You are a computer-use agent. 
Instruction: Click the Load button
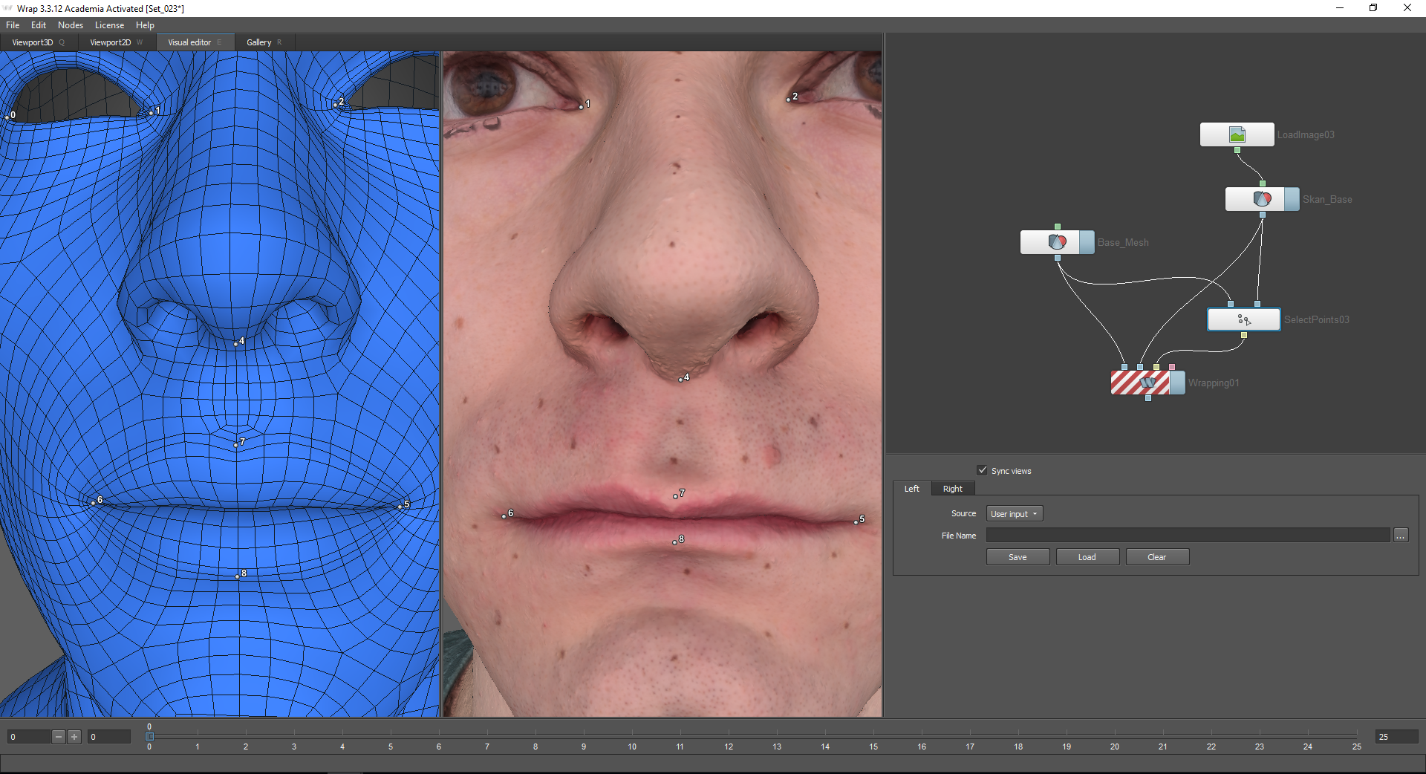click(1087, 557)
